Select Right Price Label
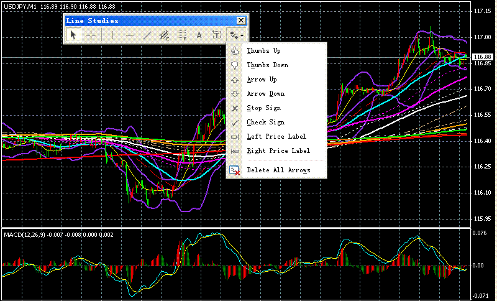This screenshot has height=301, width=497. [278, 151]
